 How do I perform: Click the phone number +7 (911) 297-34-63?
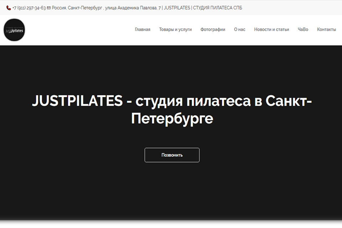[x=29, y=8]
